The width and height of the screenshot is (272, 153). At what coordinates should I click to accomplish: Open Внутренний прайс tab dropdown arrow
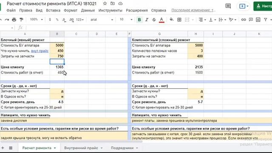click(102, 148)
